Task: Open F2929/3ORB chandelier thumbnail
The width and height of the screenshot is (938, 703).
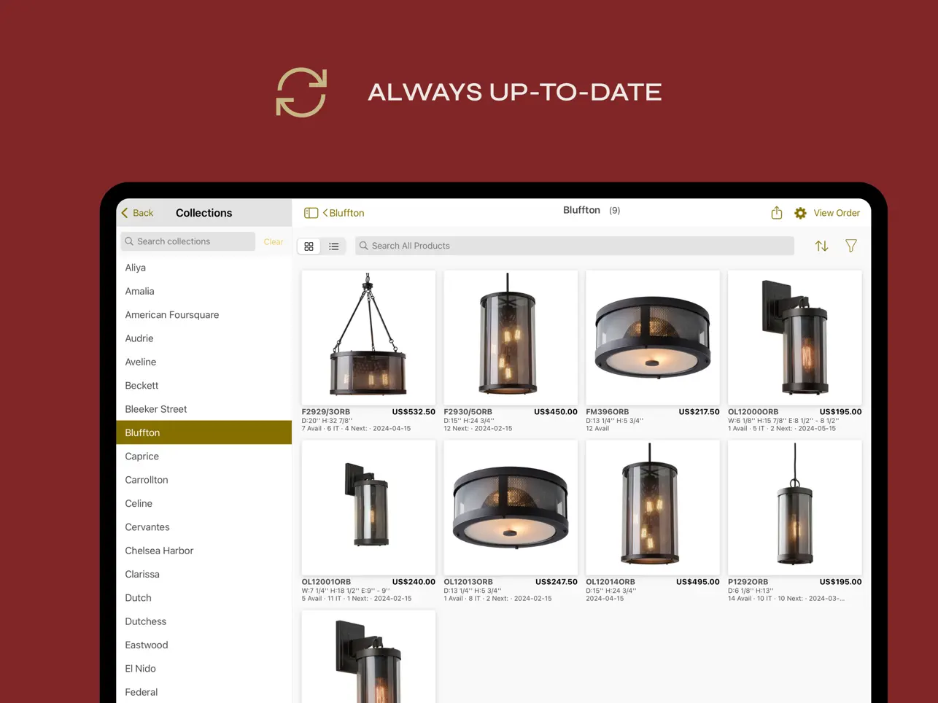Action: click(368, 338)
